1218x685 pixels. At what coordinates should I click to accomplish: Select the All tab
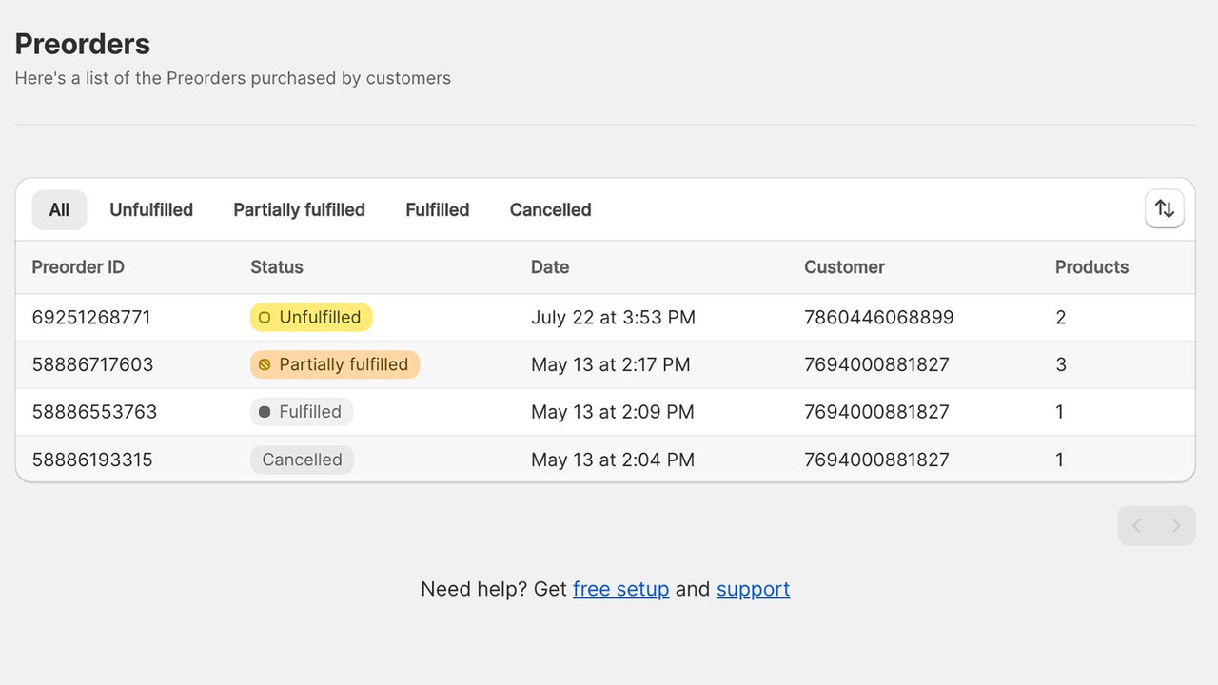pyautogui.click(x=59, y=210)
